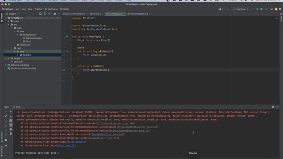The image size is (283, 159).
Task: Collapse the main folder
Action: (11, 28)
